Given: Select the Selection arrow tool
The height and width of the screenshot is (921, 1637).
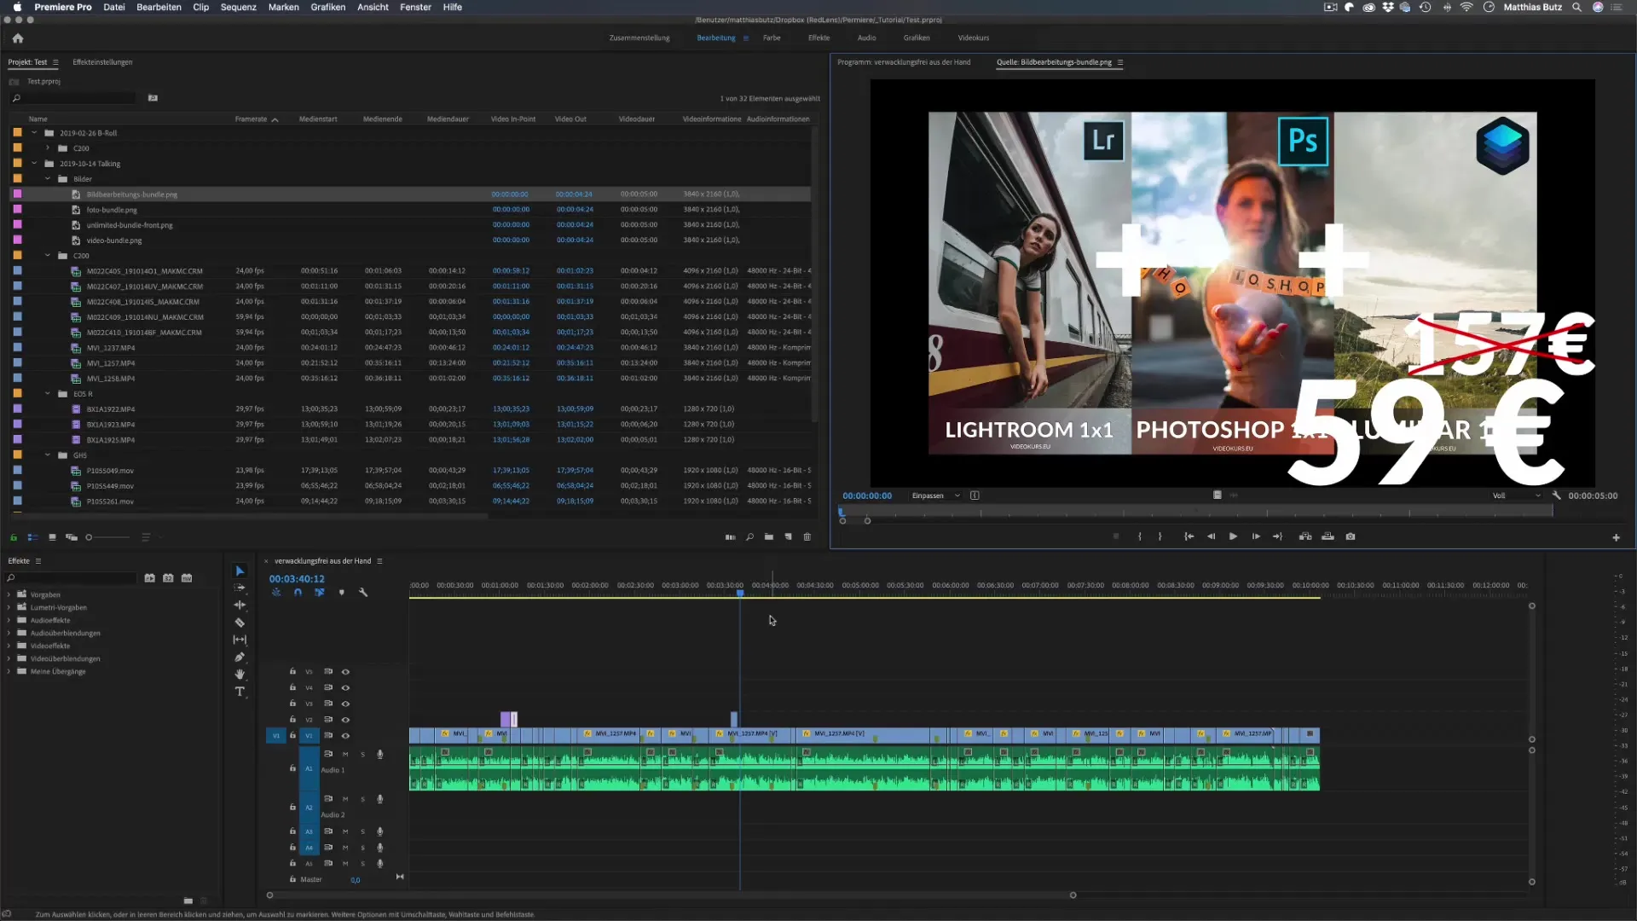Looking at the screenshot, I should pos(240,571).
